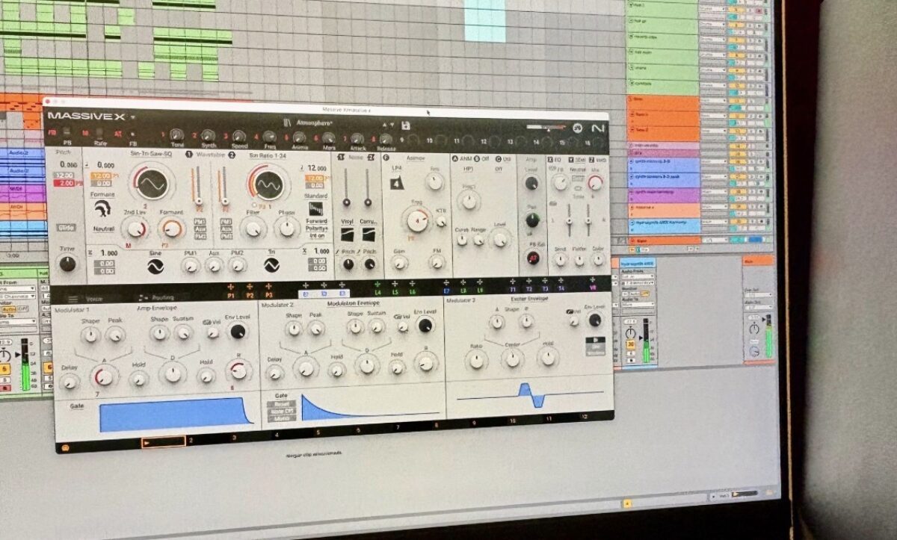Switch to the Routing tab
Viewport: 897px width, 540px height.
pyautogui.click(x=159, y=297)
